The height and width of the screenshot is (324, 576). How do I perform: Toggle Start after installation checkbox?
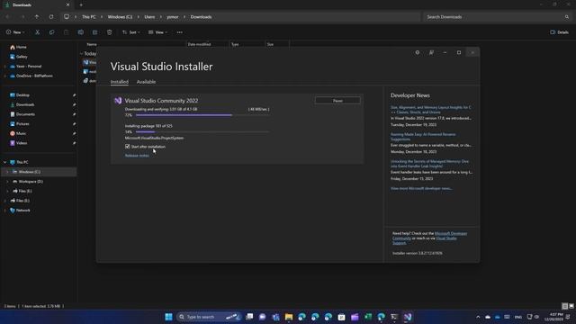128,146
